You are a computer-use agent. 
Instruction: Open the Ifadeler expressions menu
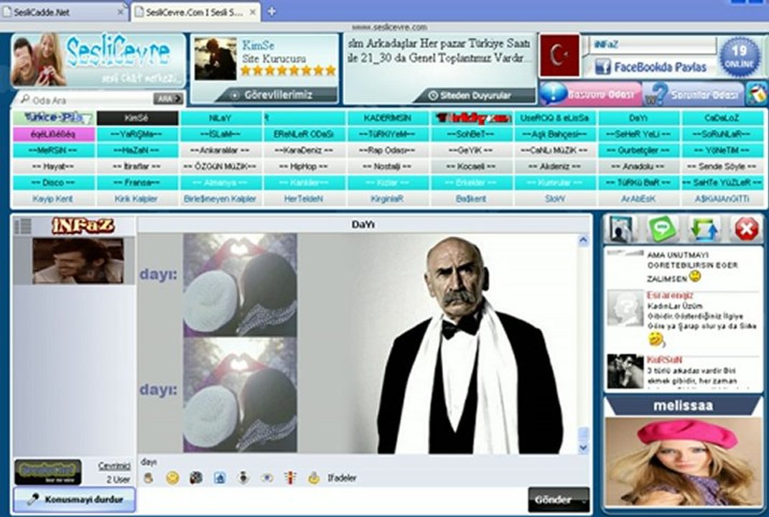click(x=342, y=478)
